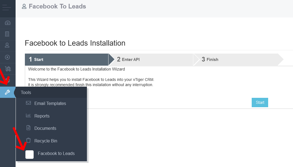The width and height of the screenshot is (293, 167).
Task: Open the contacts person icon in sidebar
Action: pos(7,45)
